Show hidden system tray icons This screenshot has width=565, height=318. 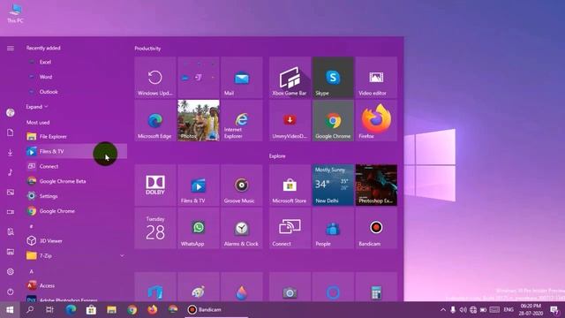point(443,310)
